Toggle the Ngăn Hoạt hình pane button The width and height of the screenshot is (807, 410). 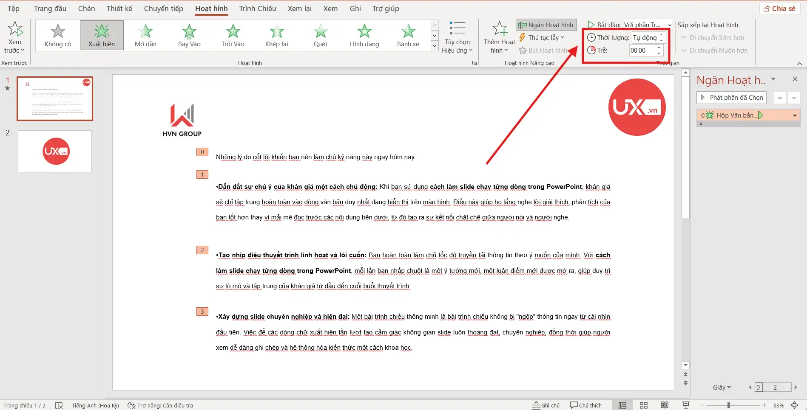pyautogui.click(x=546, y=25)
